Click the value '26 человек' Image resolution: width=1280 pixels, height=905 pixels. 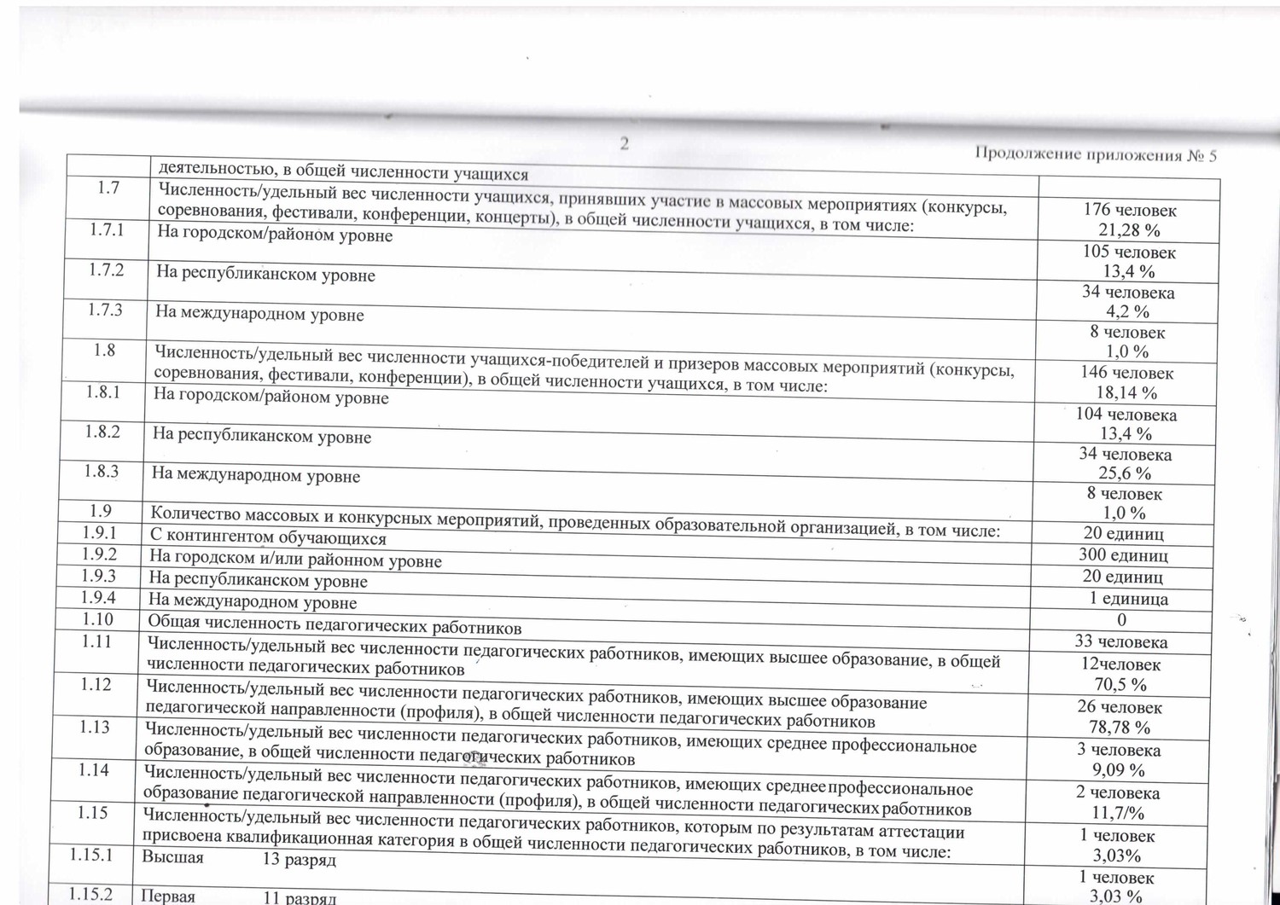(1120, 707)
